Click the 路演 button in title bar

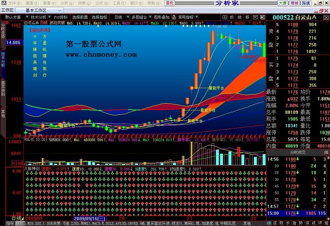(305, 3)
